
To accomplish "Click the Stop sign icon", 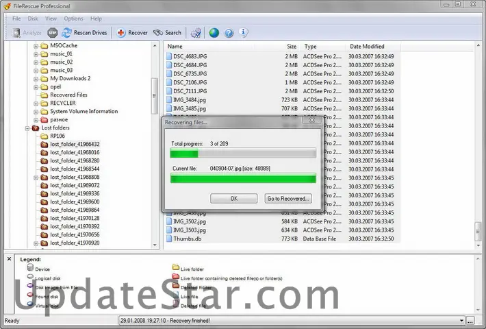I will 53,33.
